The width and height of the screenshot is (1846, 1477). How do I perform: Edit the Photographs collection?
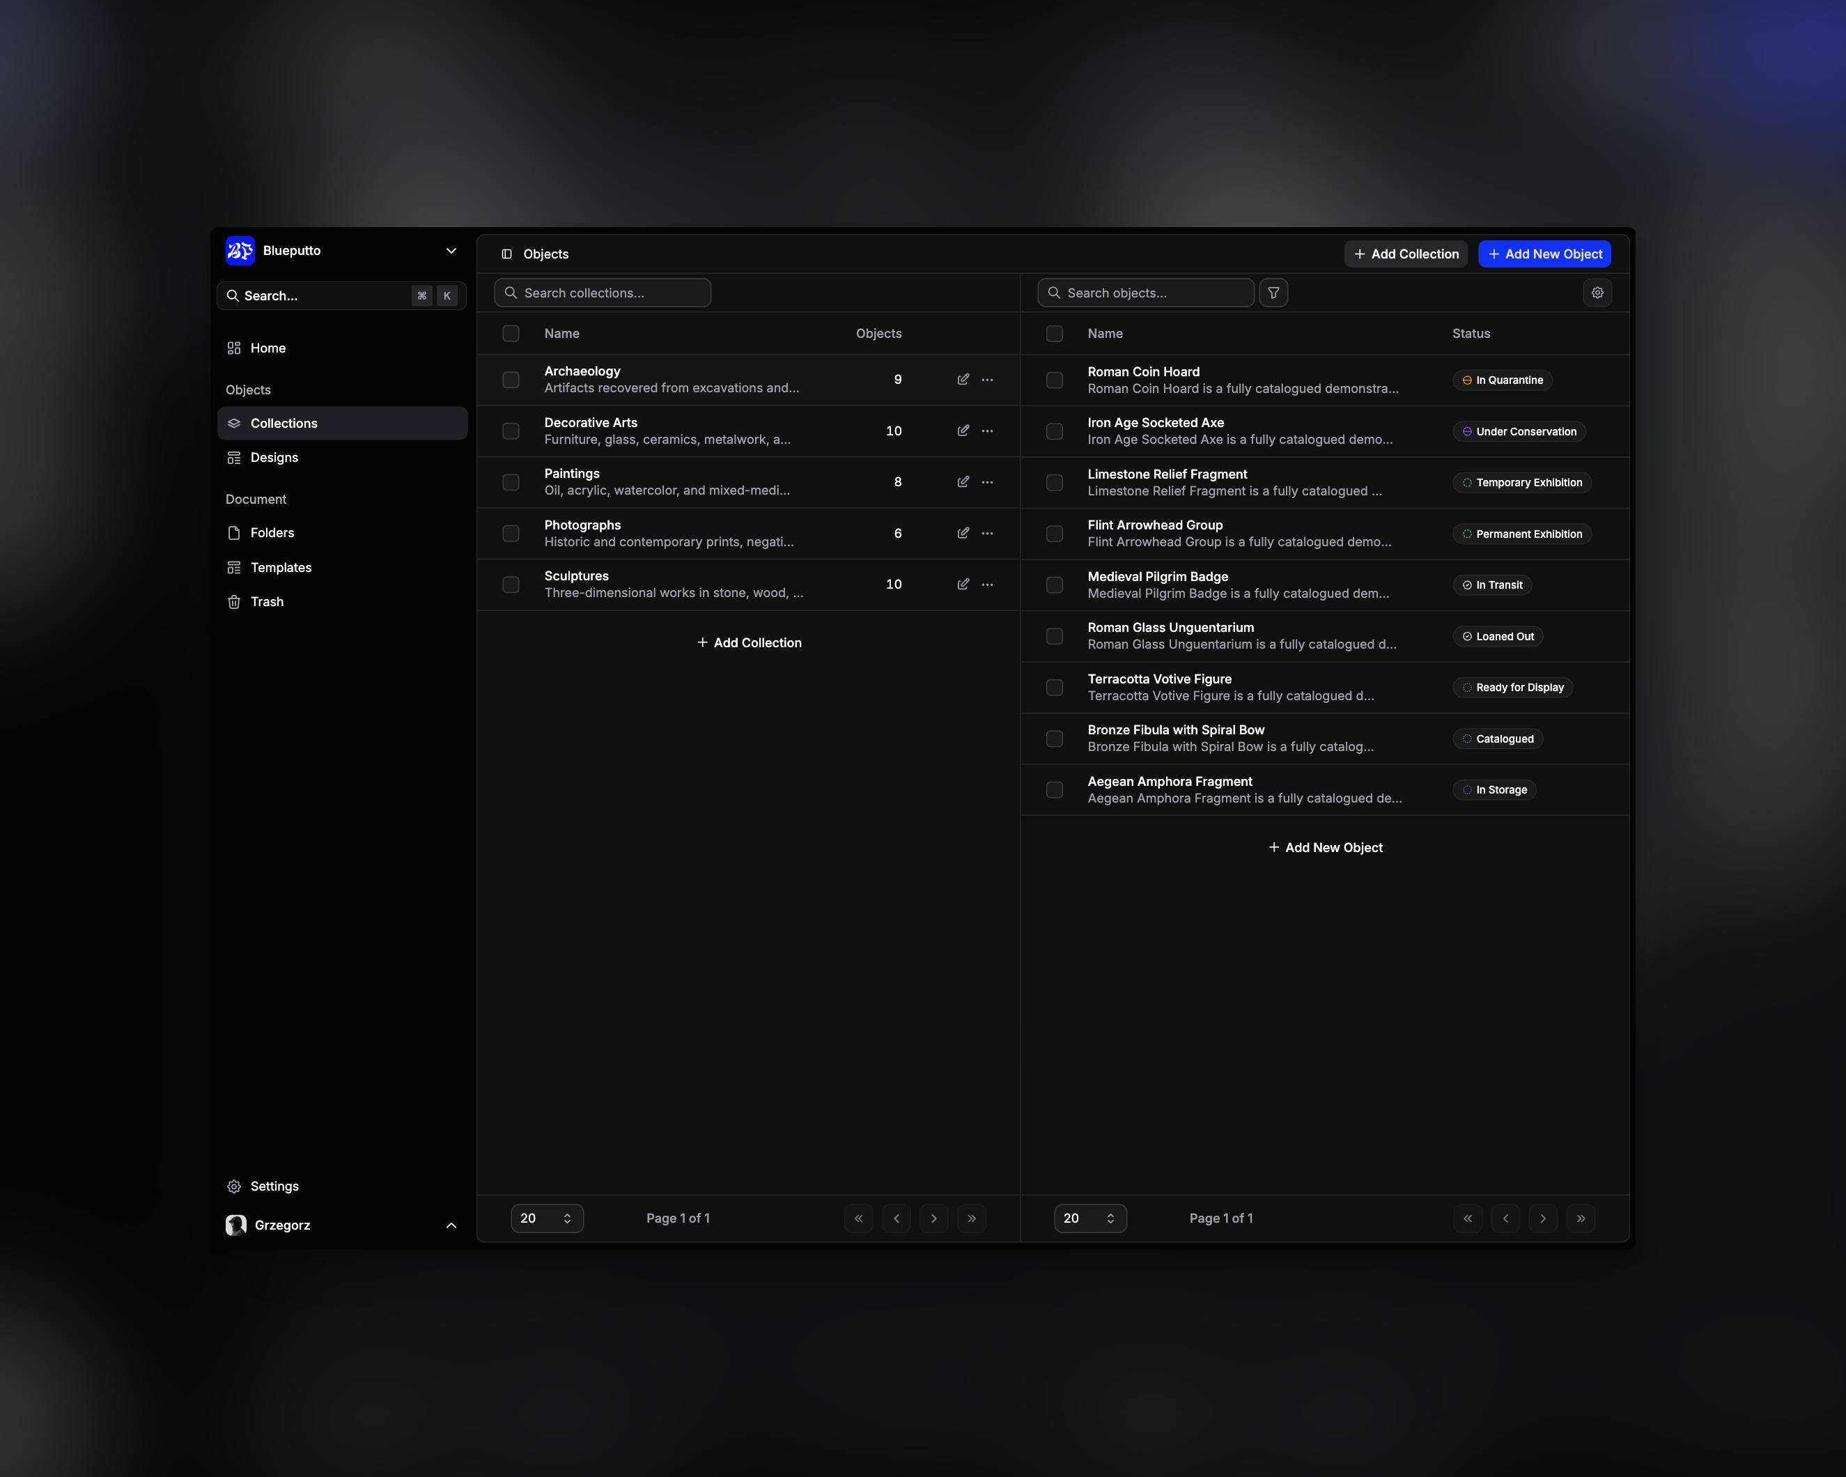click(963, 532)
